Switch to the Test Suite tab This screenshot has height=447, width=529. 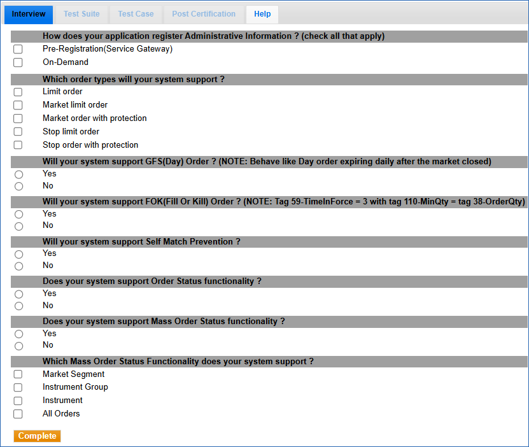tap(81, 14)
